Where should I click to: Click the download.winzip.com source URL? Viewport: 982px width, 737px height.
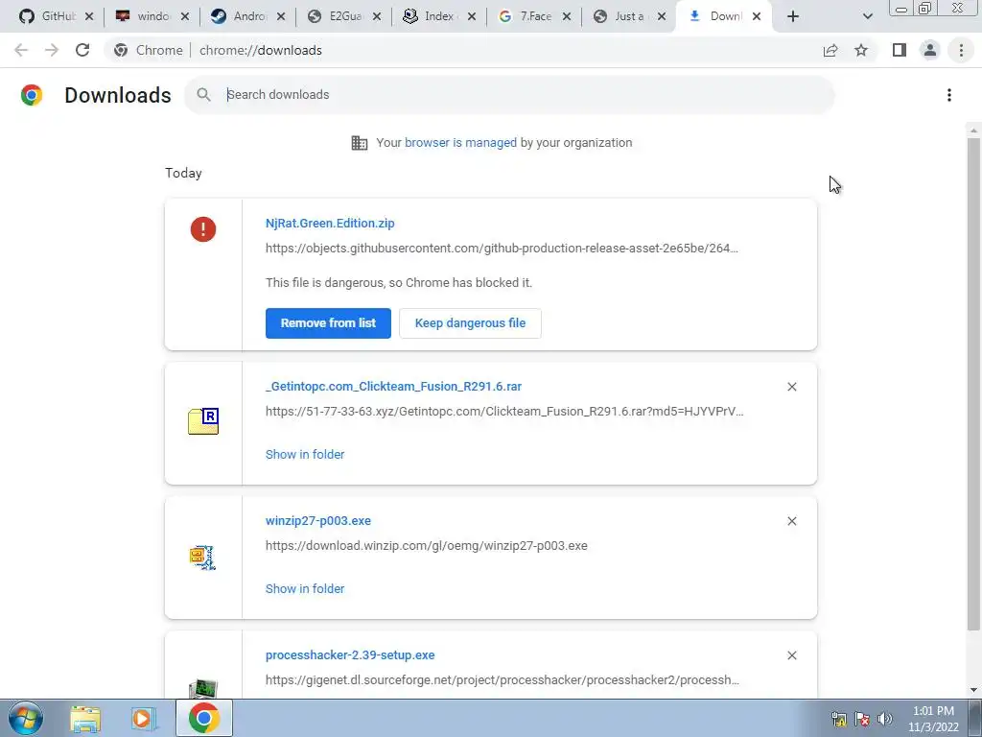pyautogui.click(x=427, y=546)
